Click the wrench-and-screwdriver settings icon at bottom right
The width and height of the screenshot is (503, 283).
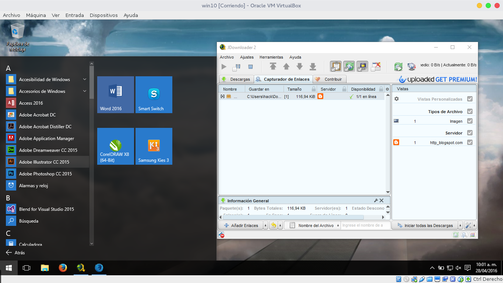click(x=468, y=226)
